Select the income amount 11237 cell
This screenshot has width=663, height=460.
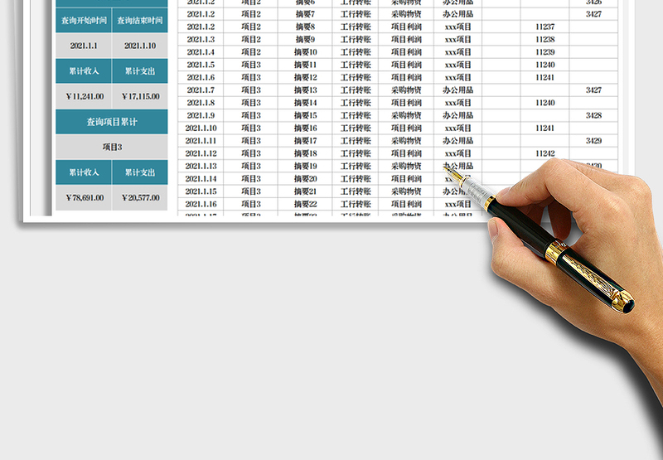tap(544, 27)
